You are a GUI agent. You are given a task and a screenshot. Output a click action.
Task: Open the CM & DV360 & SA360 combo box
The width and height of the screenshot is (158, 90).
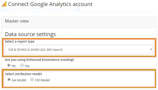[x=79, y=49]
